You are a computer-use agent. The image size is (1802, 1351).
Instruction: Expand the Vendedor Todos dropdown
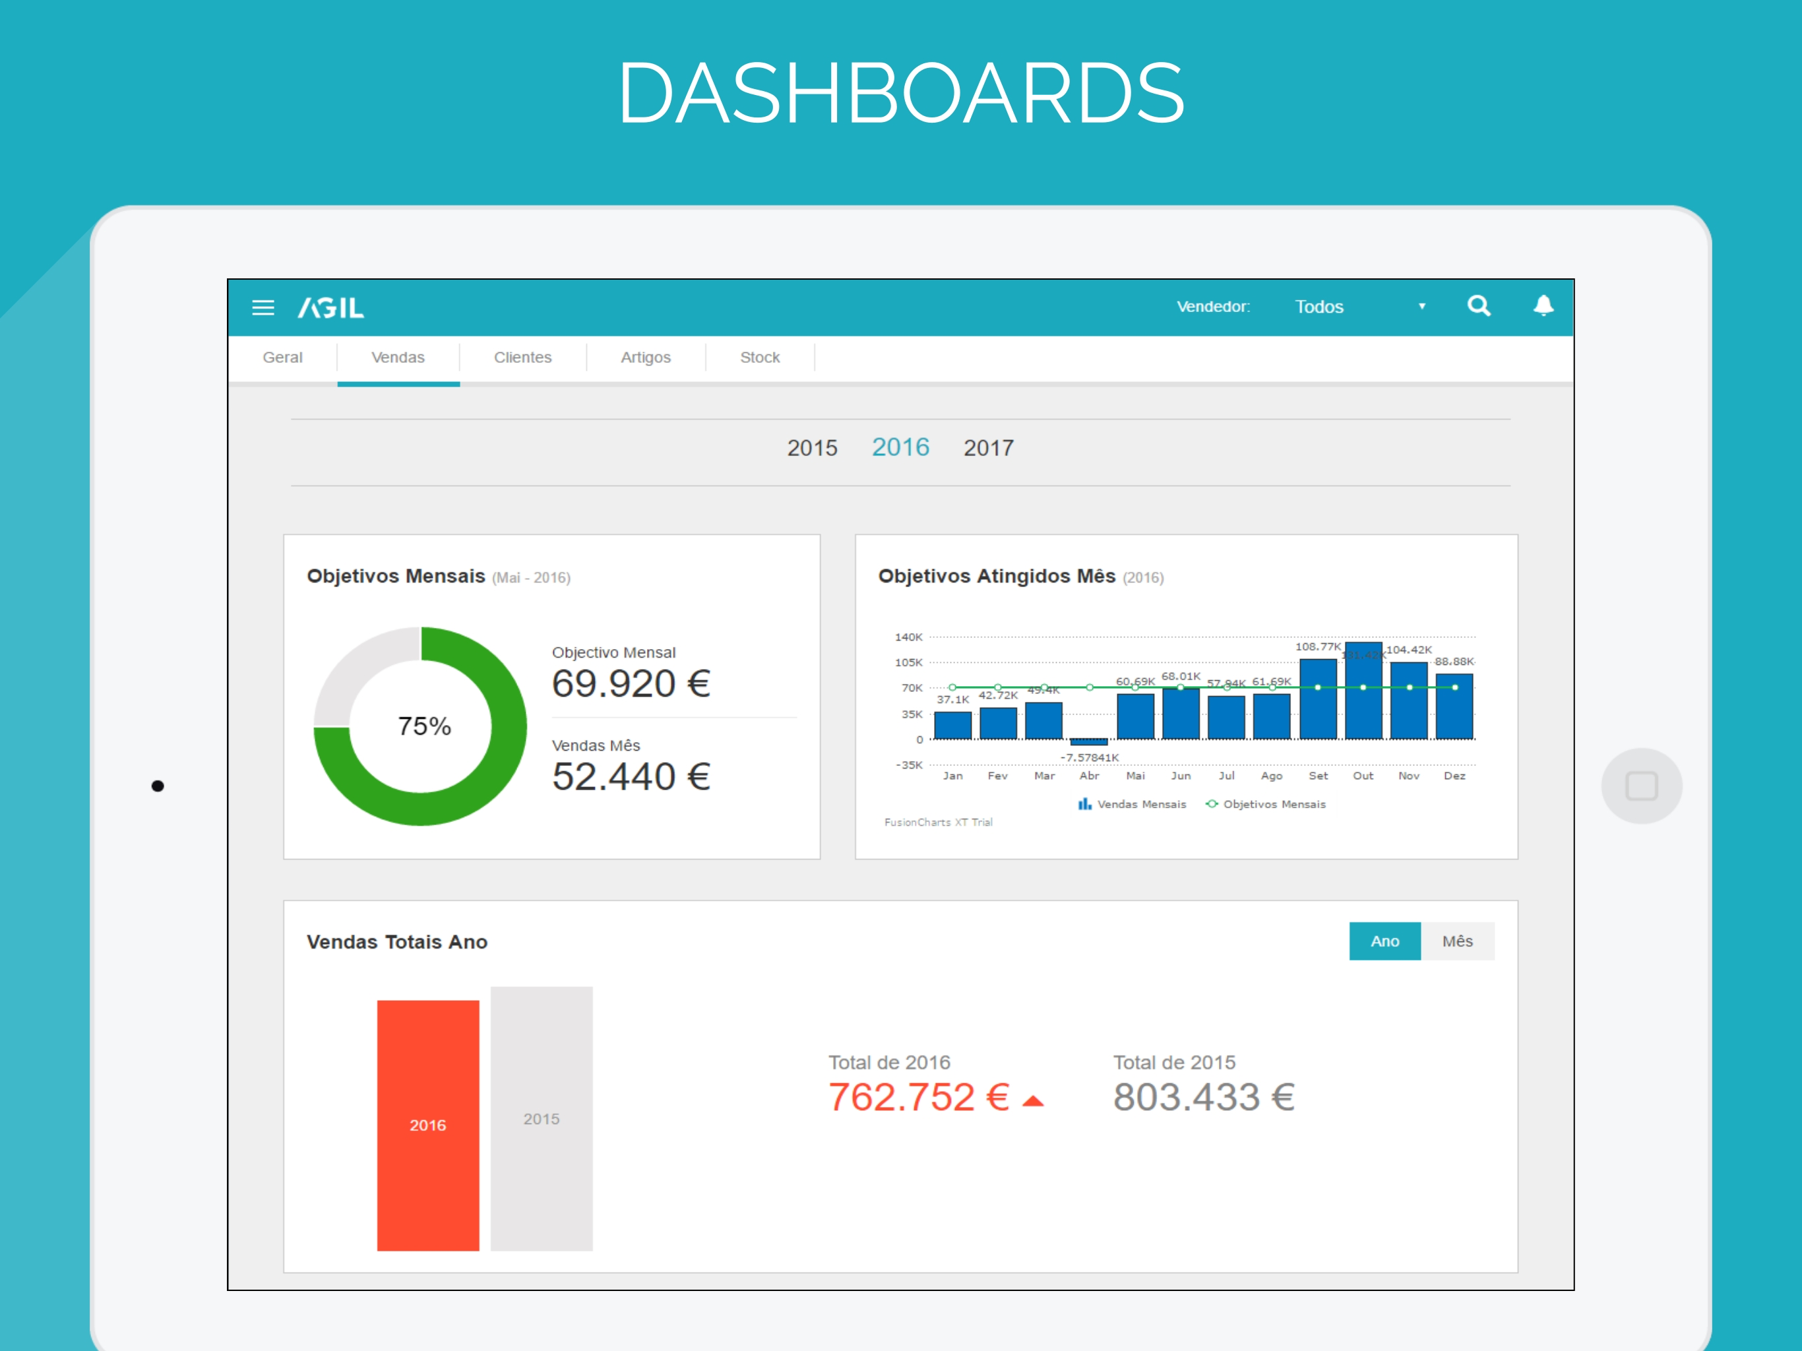coord(1361,306)
